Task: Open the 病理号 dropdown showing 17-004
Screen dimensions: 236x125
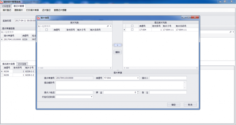Action: point(138,78)
